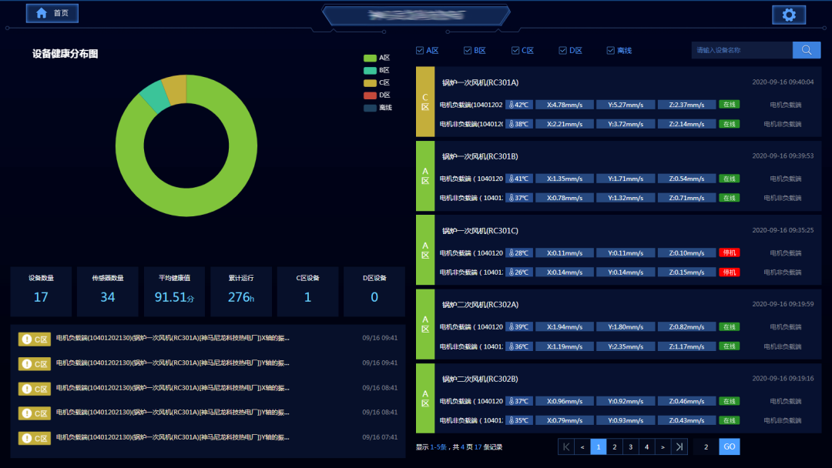Go to last page arrow icon

click(679, 446)
